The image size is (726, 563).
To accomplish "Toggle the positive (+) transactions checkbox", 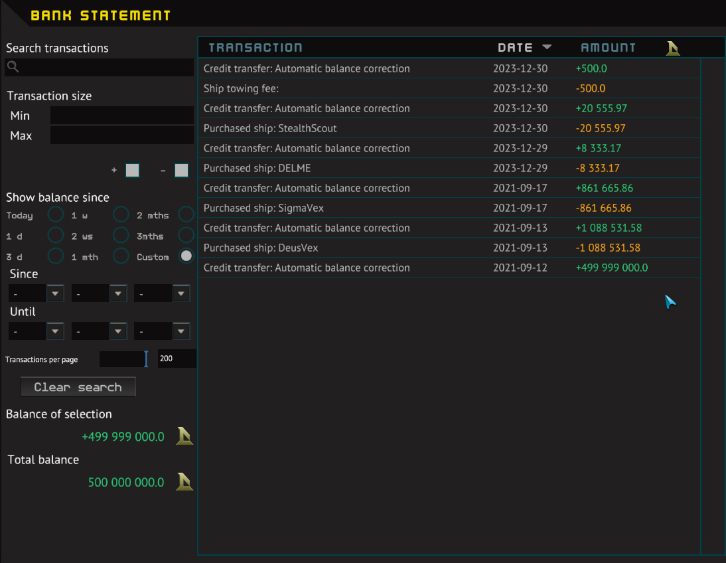I will [x=133, y=171].
